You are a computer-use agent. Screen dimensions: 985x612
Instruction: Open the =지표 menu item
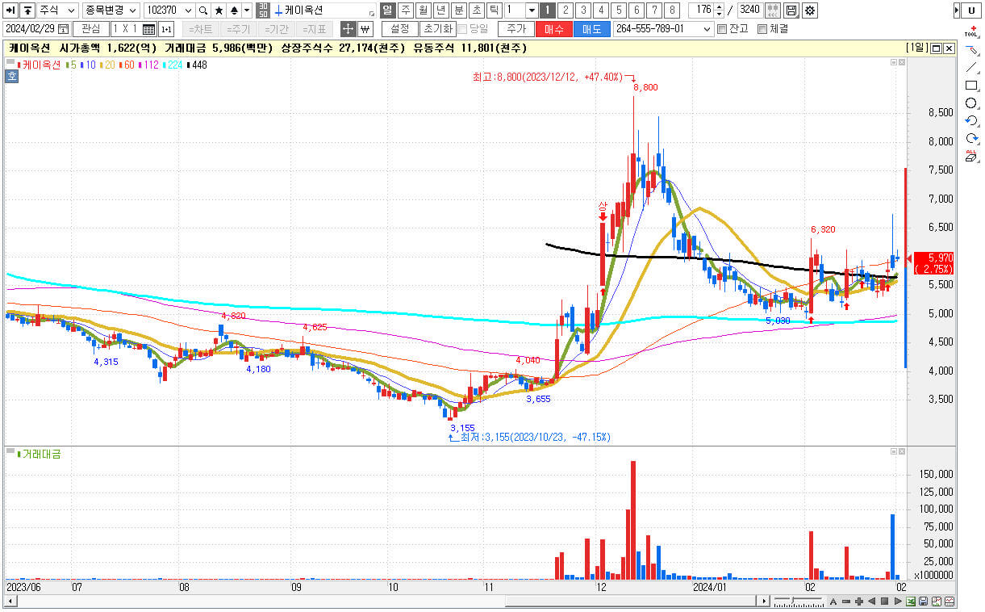pyautogui.click(x=316, y=29)
